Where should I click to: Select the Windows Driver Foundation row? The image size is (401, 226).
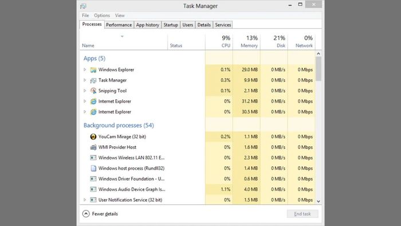[x=198, y=178]
